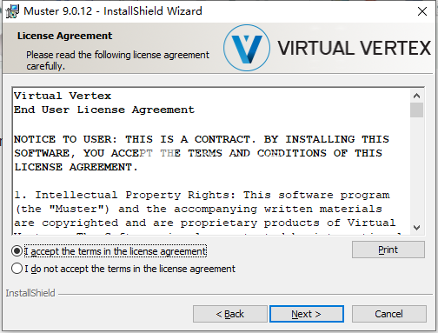This screenshot has width=438, height=333.
Task: Cancel the Muster installation
Action: pyautogui.click(x=388, y=314)
